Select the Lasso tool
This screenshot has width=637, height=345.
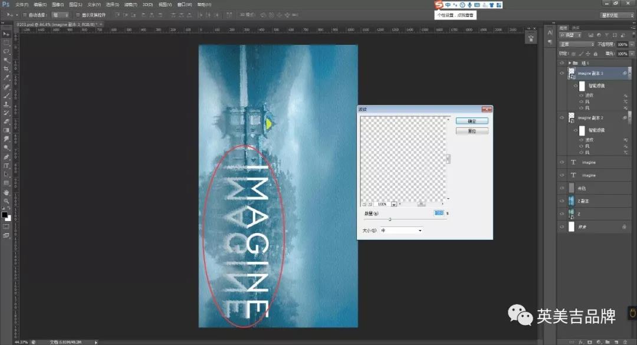[6, 52]
